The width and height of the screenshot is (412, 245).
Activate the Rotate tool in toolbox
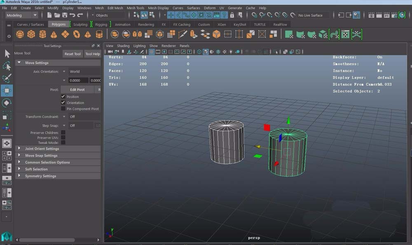click(7, 103)
